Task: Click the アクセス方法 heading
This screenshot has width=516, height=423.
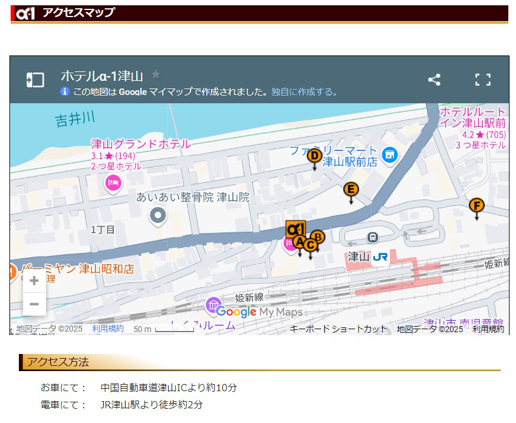Action: coord(58,362)
